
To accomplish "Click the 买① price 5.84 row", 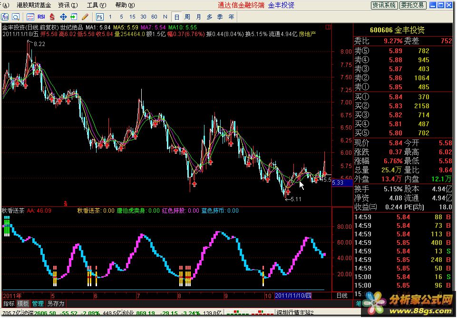I will tap(403, 97).
